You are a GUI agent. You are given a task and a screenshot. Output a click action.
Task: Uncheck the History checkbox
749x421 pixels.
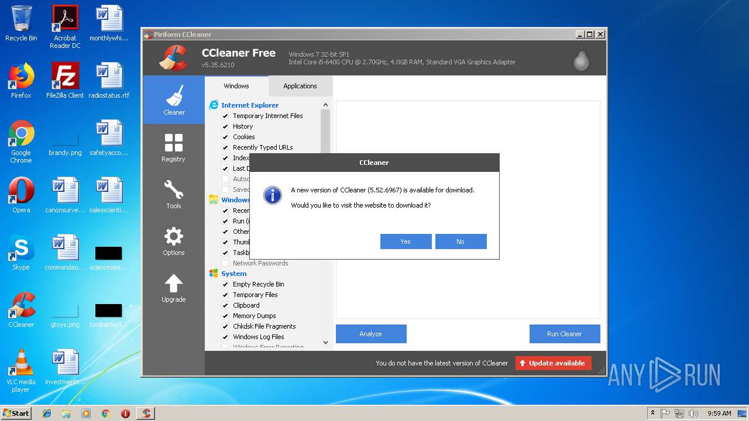[x=225, y=126]
